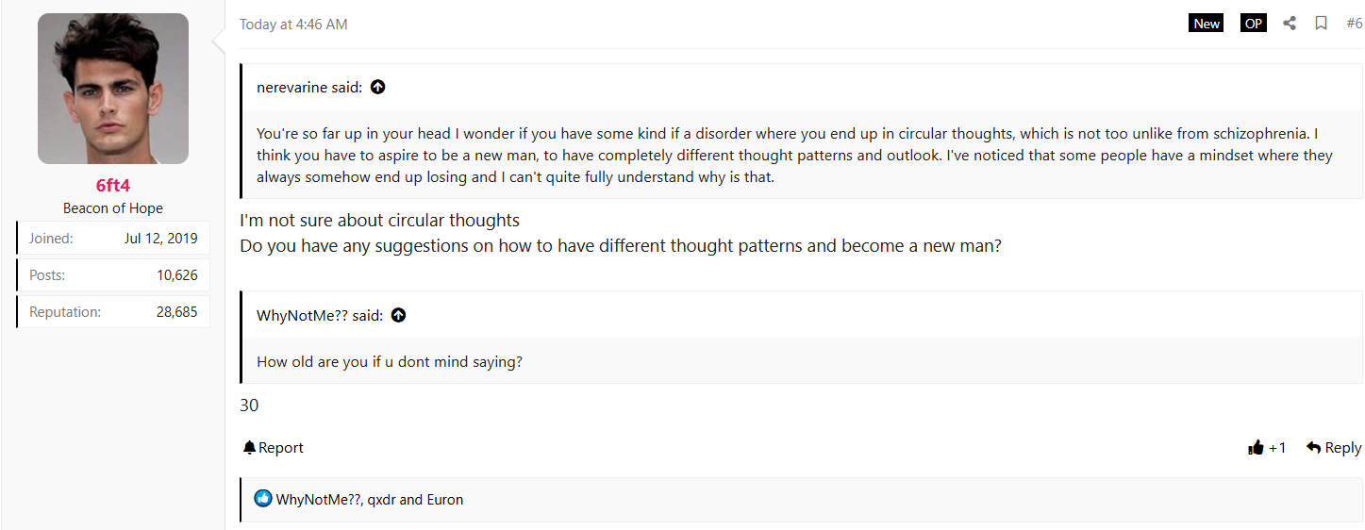Image resolution: width=1365 pixels, height=530 pixels.
Task: Click the OP badge label
Action: click(1254, 24)
